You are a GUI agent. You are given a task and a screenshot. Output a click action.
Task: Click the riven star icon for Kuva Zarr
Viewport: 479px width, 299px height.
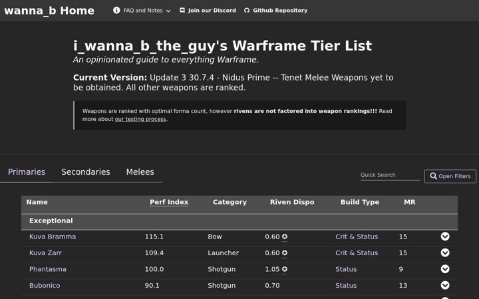pos(285,252)
